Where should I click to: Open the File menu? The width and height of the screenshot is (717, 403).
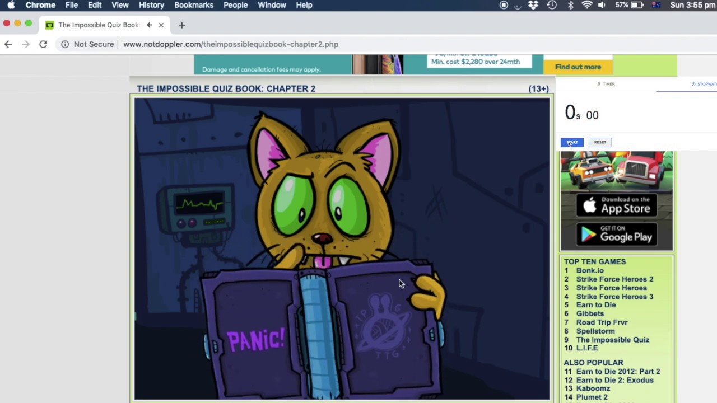point(72,5)
